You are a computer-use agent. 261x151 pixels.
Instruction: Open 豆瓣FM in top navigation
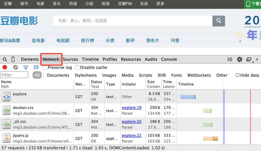pyautogui.click(x=125, y=4)
